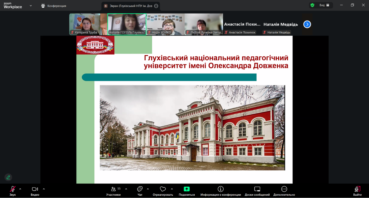Open Информация о конференции info icon

click(x=220, y=189)
